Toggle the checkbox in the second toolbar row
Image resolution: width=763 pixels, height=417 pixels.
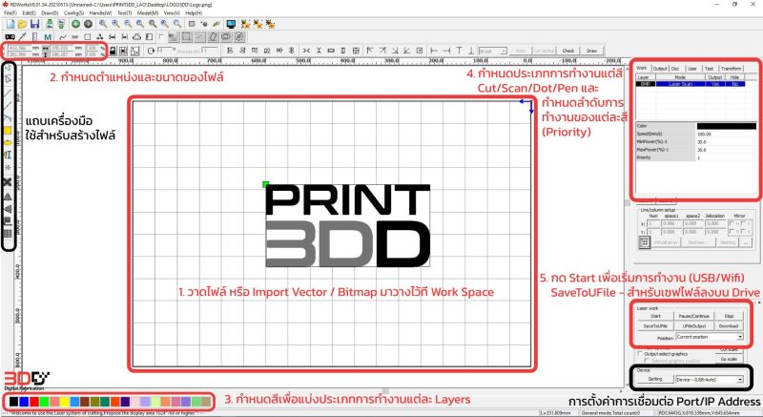point(161,36)
